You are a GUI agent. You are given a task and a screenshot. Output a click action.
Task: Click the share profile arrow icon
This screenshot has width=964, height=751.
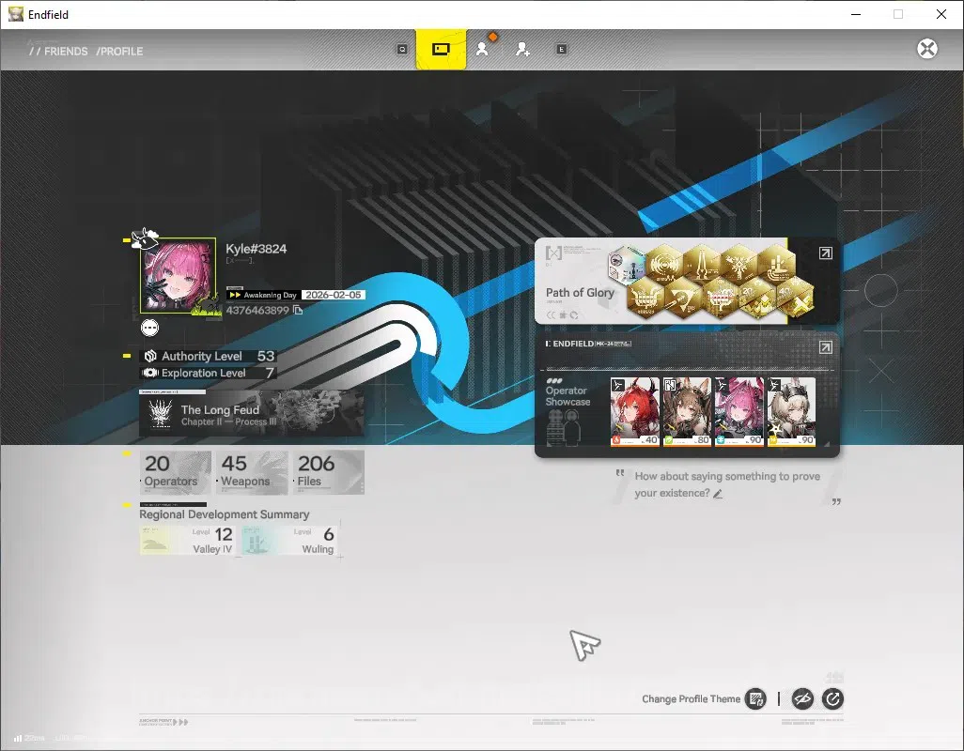(832, 698)
